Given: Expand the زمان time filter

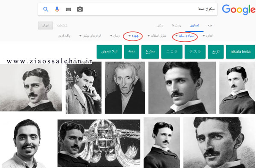Looking at the screenshot, I should [x=115, y=36].
